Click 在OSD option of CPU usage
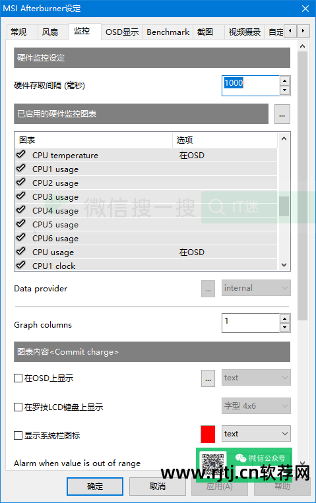The height and width of the screenshot is (503, 316). tap(192, 252)
